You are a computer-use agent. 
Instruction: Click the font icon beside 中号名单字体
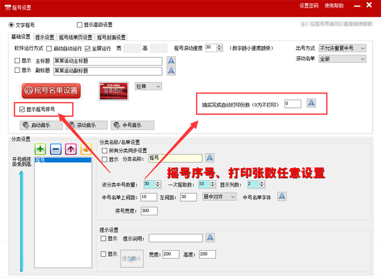(282, 197)
